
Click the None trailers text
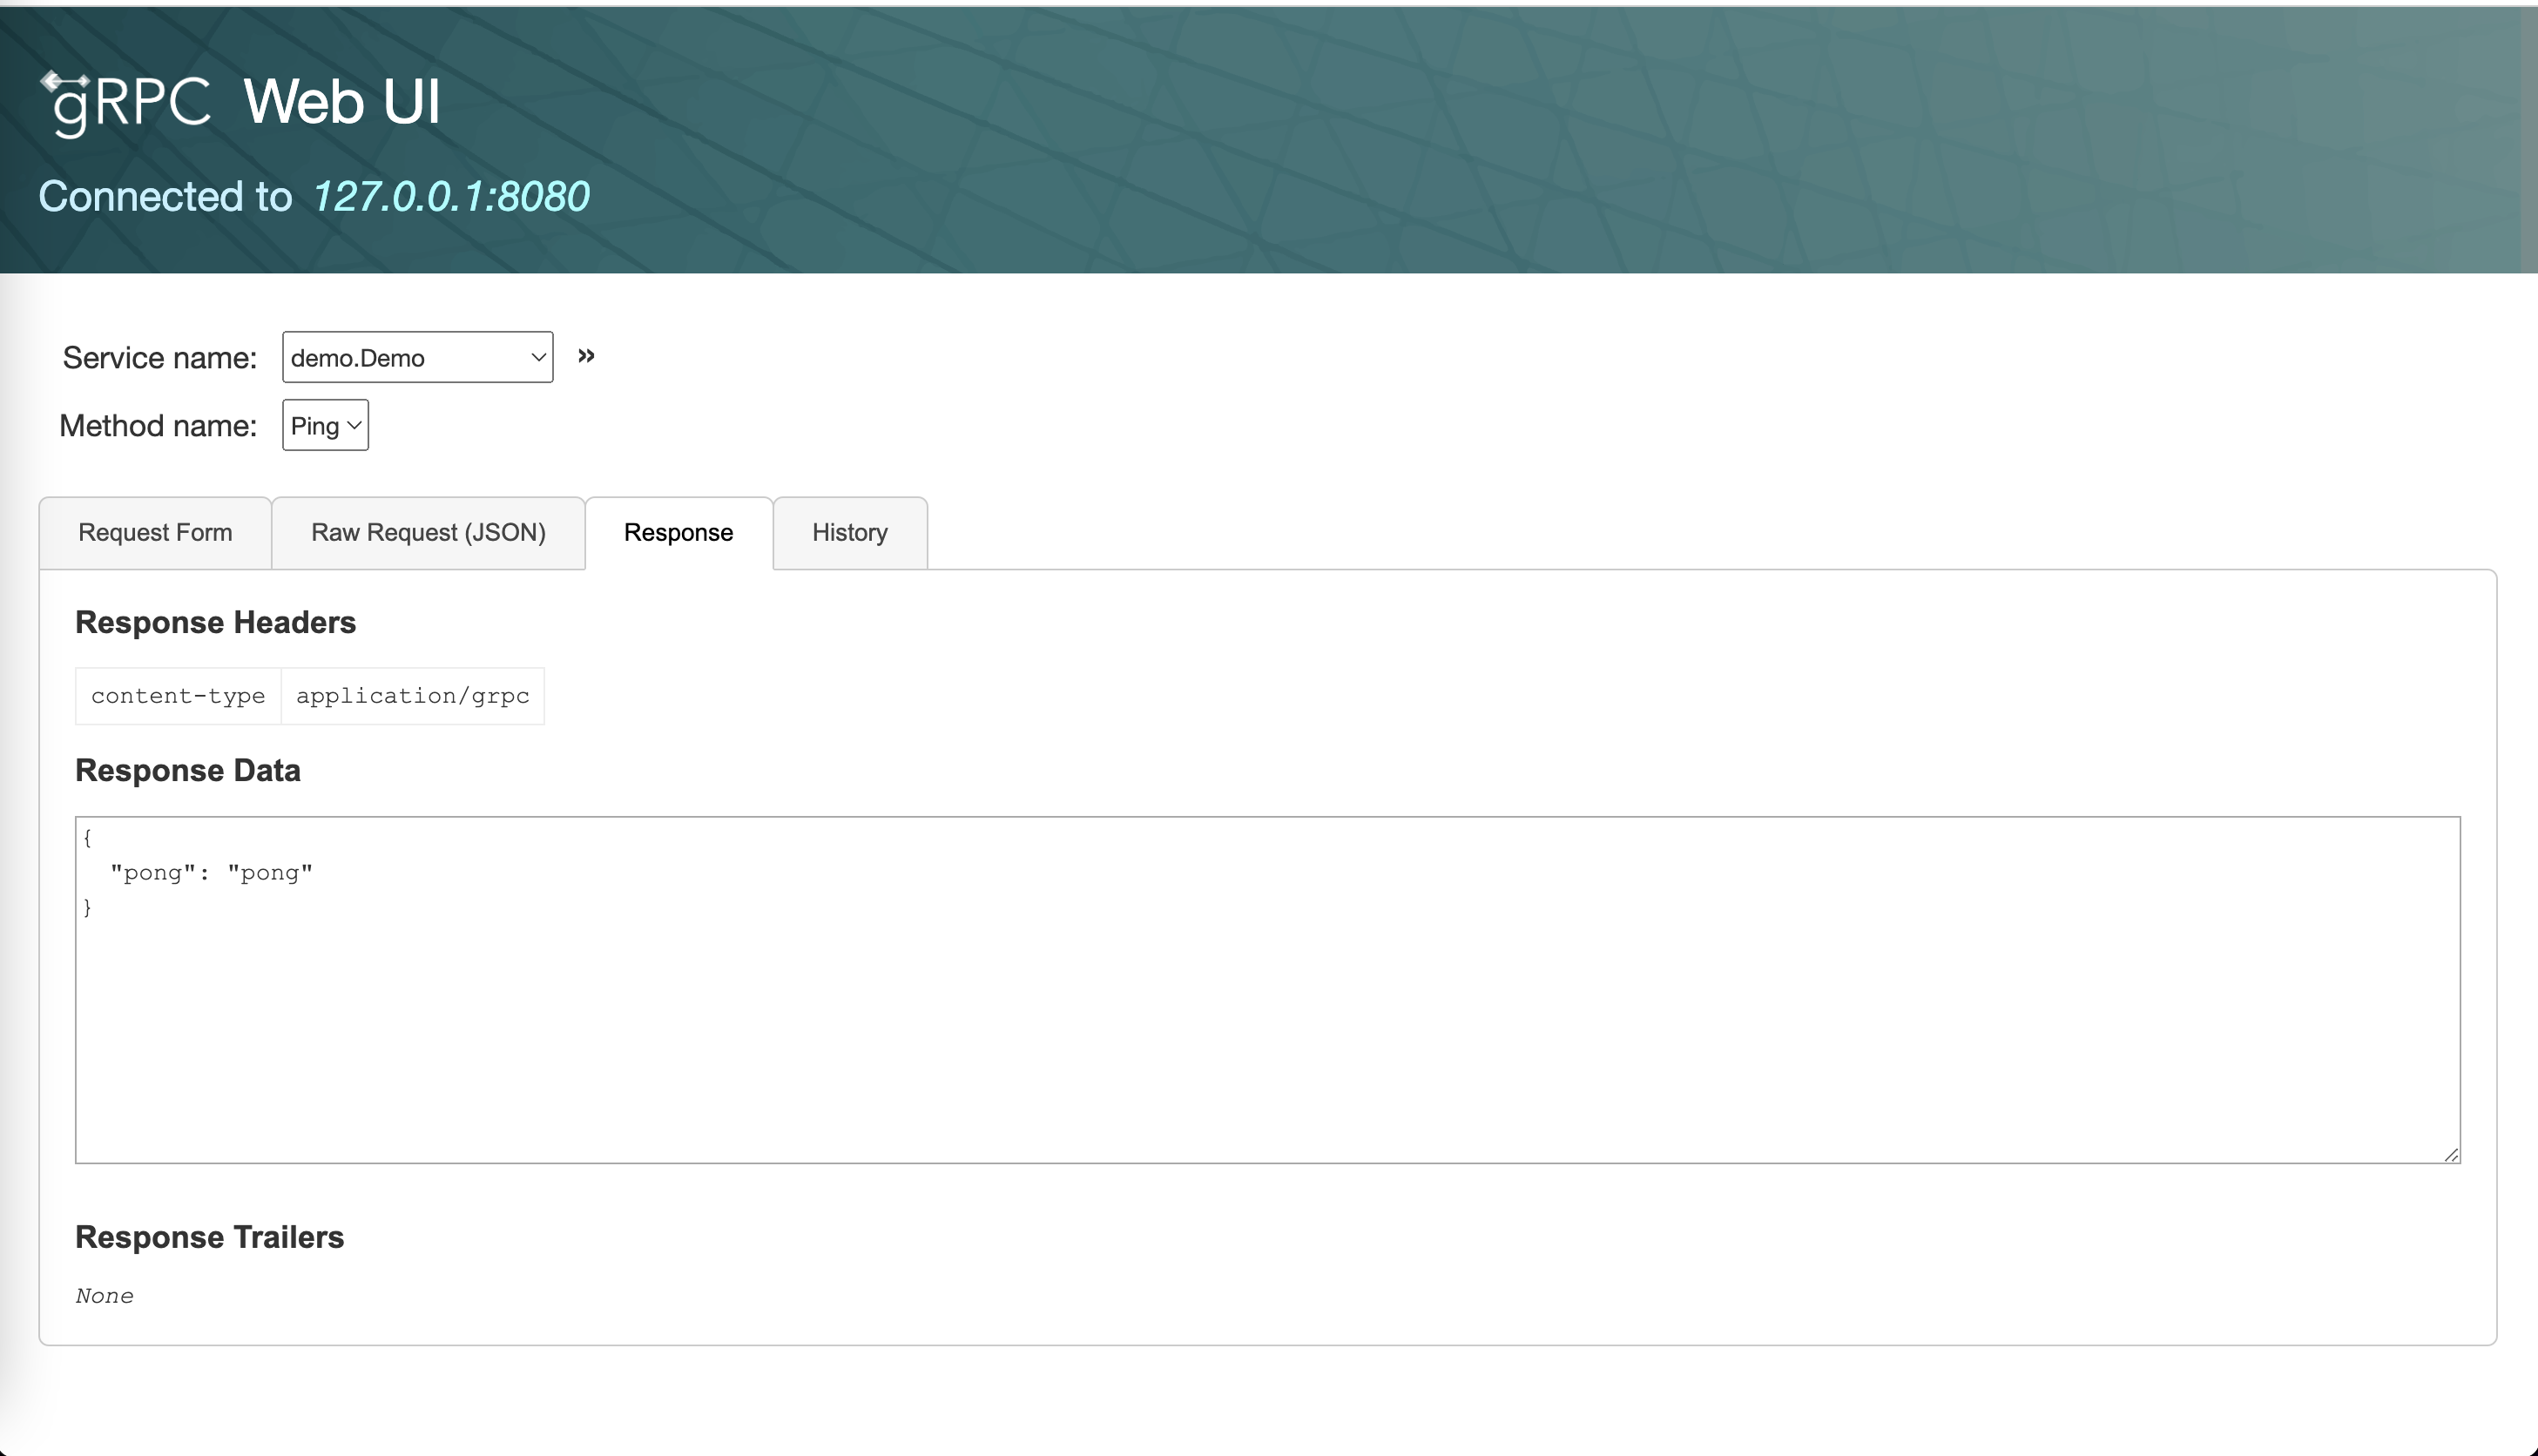point(104,1296)
